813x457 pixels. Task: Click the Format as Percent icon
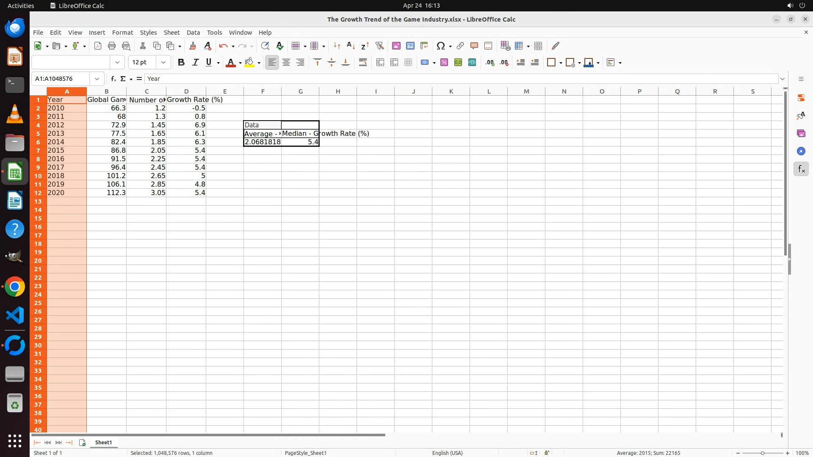444,63
